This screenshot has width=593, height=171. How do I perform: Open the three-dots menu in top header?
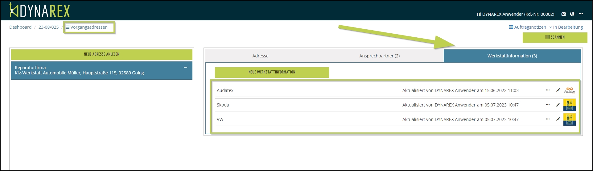click(x=581, y=14)
